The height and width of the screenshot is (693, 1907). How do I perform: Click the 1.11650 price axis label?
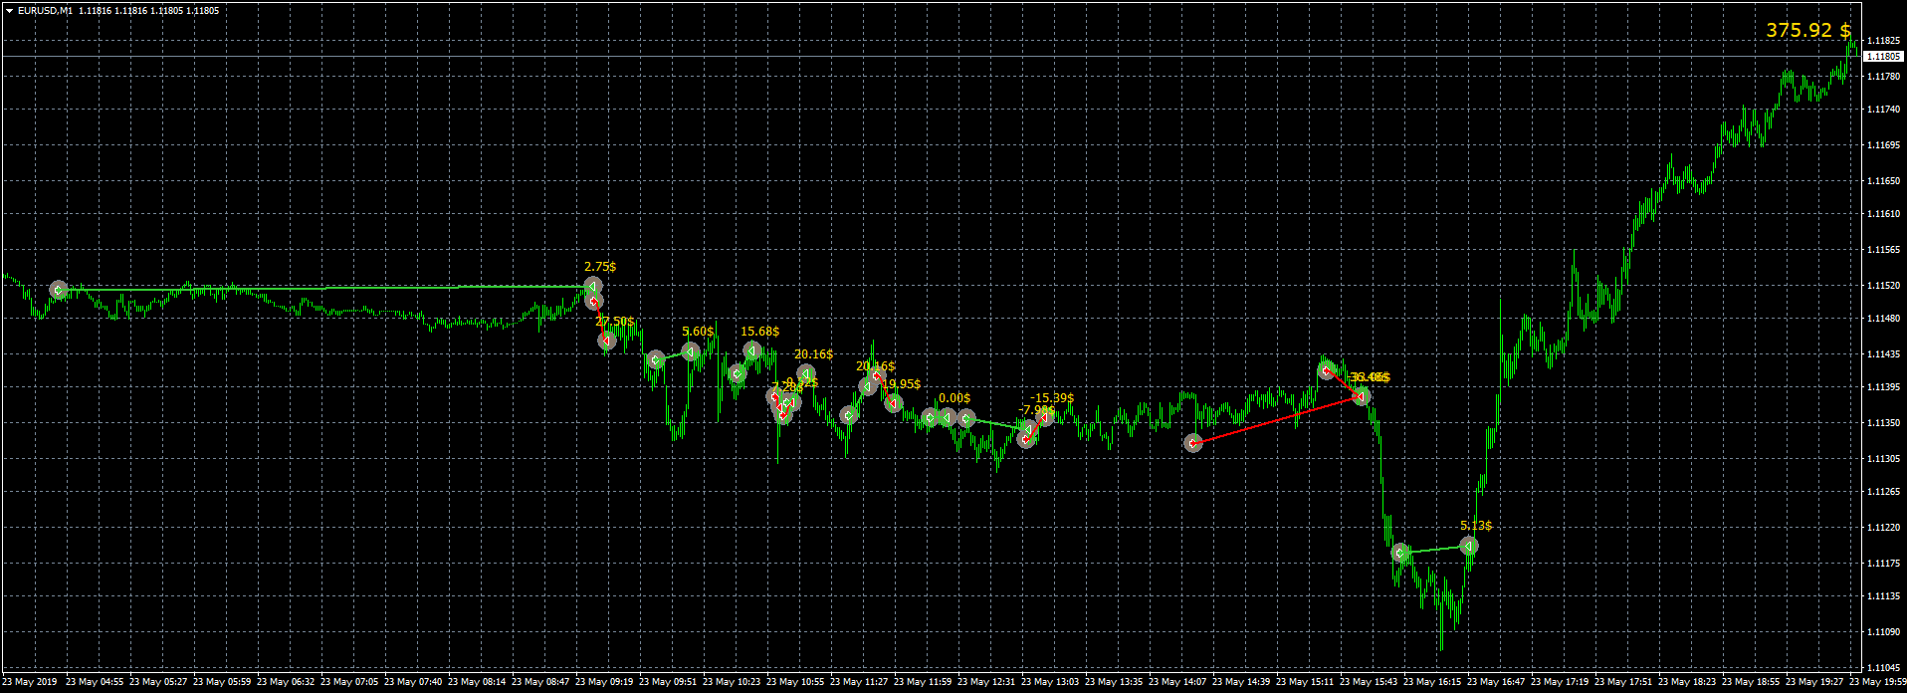(1881, 181)
